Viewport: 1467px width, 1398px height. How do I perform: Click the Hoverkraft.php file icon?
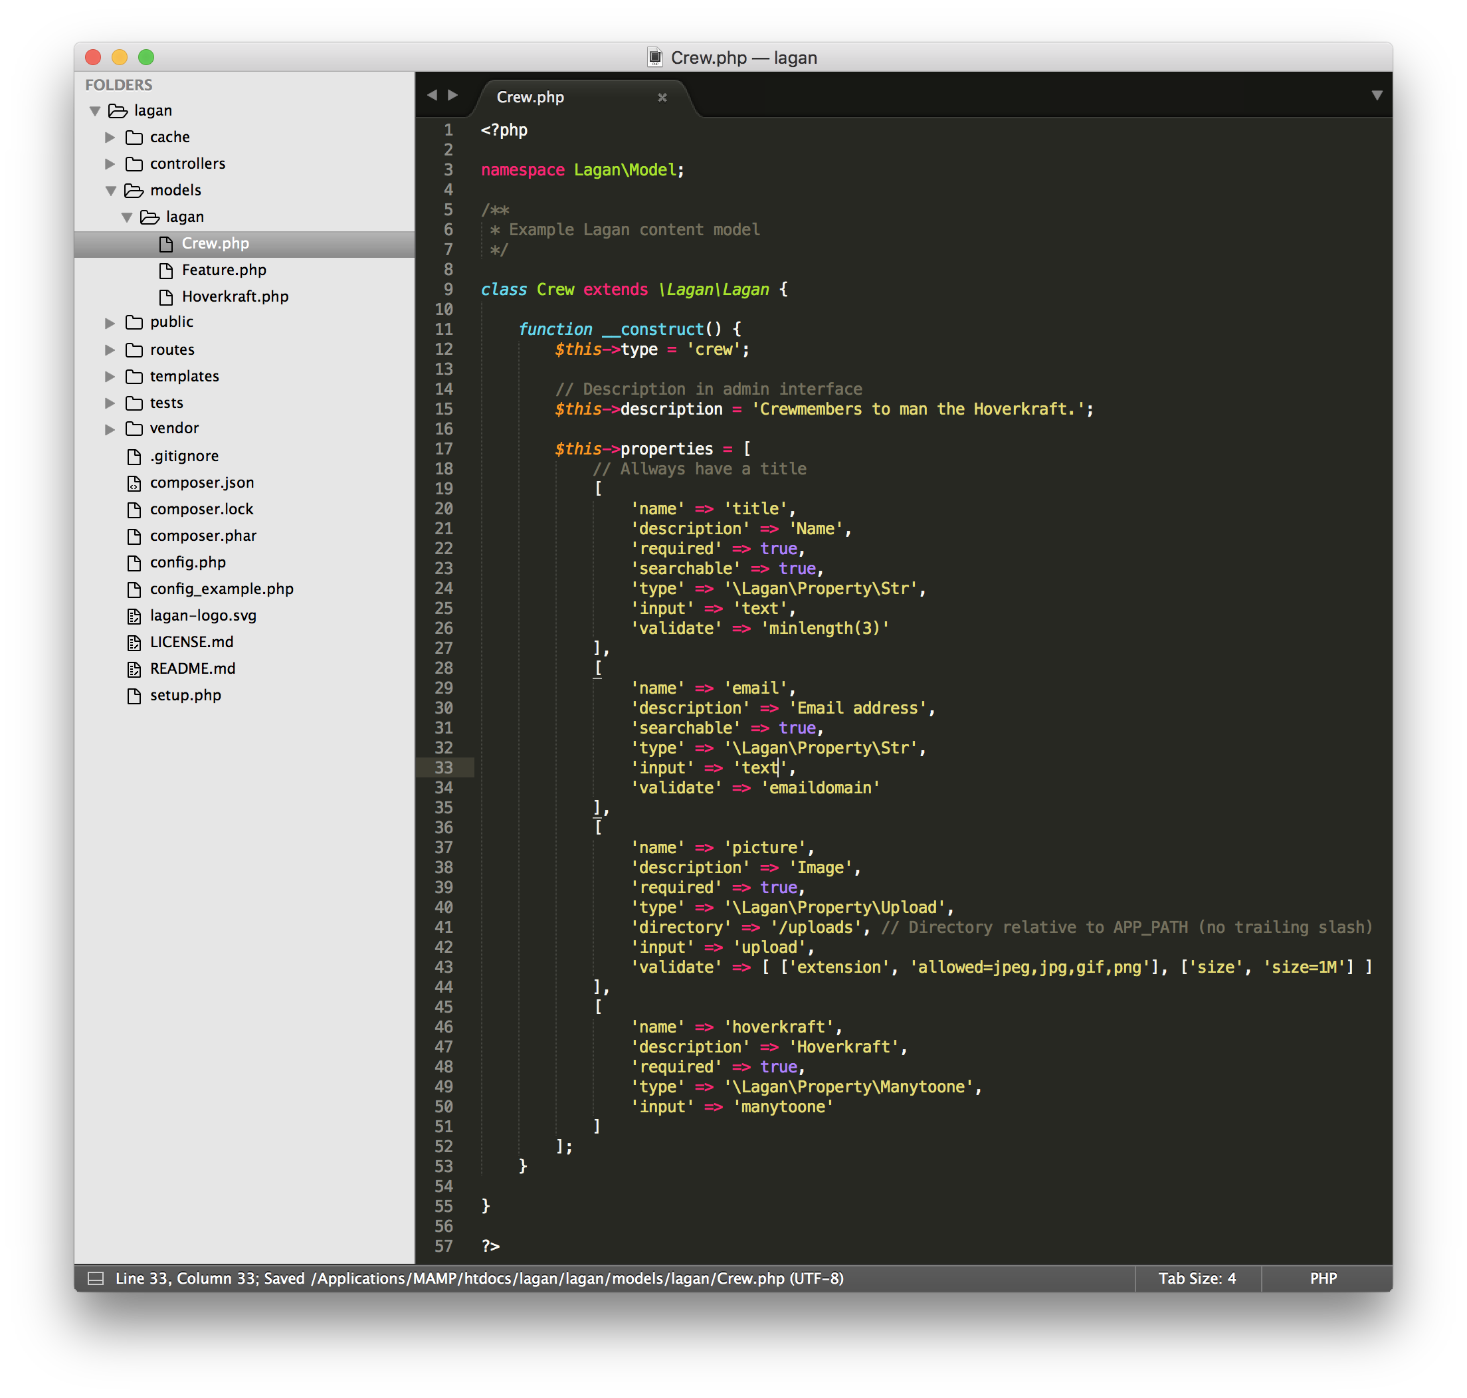click(x=165, y=297)
